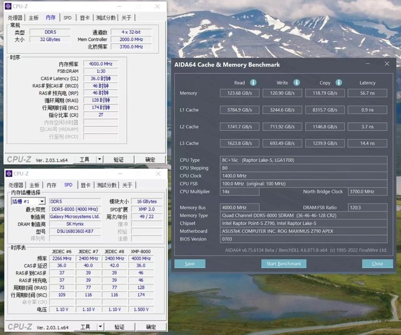Close the top CPU-Z window
Screen dimensions: 401x335
click(x=158, y=7)
